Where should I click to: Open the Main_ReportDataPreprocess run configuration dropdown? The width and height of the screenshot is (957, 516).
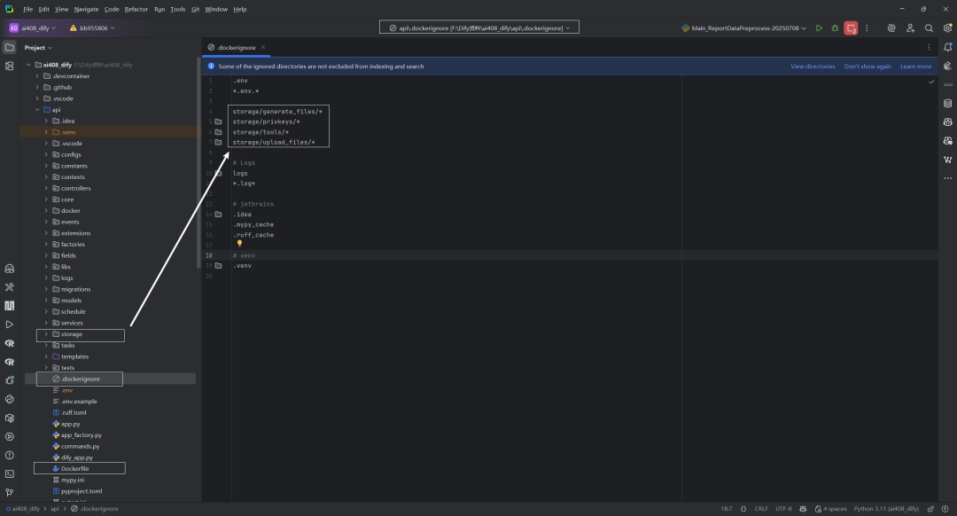(x=744, y=28)
